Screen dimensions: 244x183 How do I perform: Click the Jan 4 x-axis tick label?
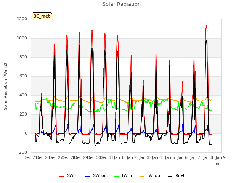click(x=157, y=157)
